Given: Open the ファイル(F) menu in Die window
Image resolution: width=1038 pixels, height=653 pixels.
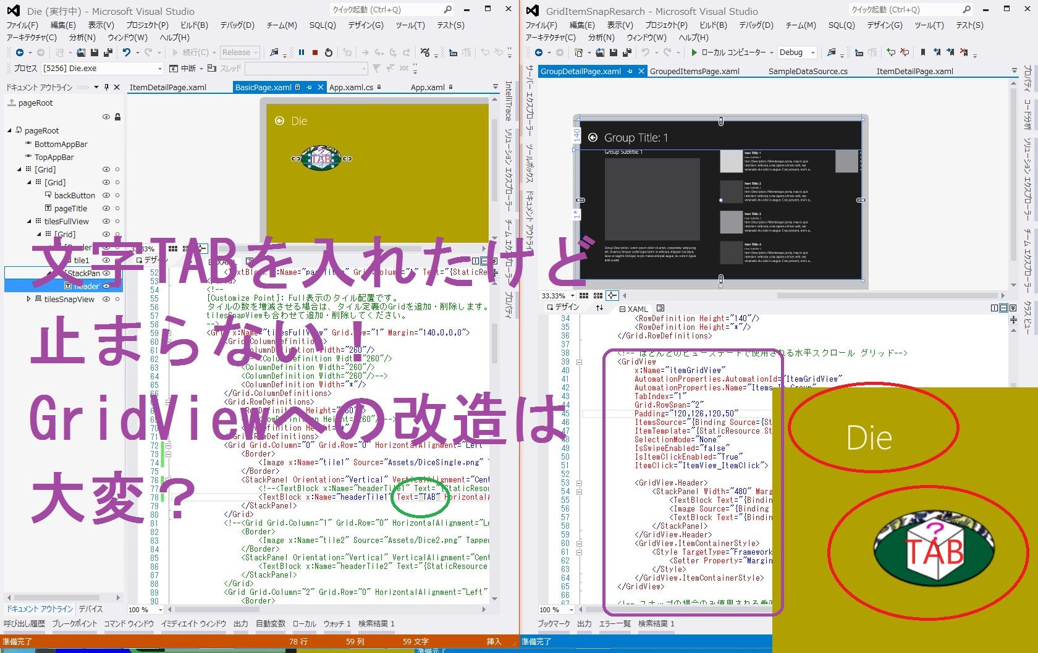Looking at the screenshot, I should coord(22,25).
